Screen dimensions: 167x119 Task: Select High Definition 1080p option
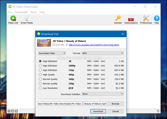pyautogui.click(x=40, y=66)
